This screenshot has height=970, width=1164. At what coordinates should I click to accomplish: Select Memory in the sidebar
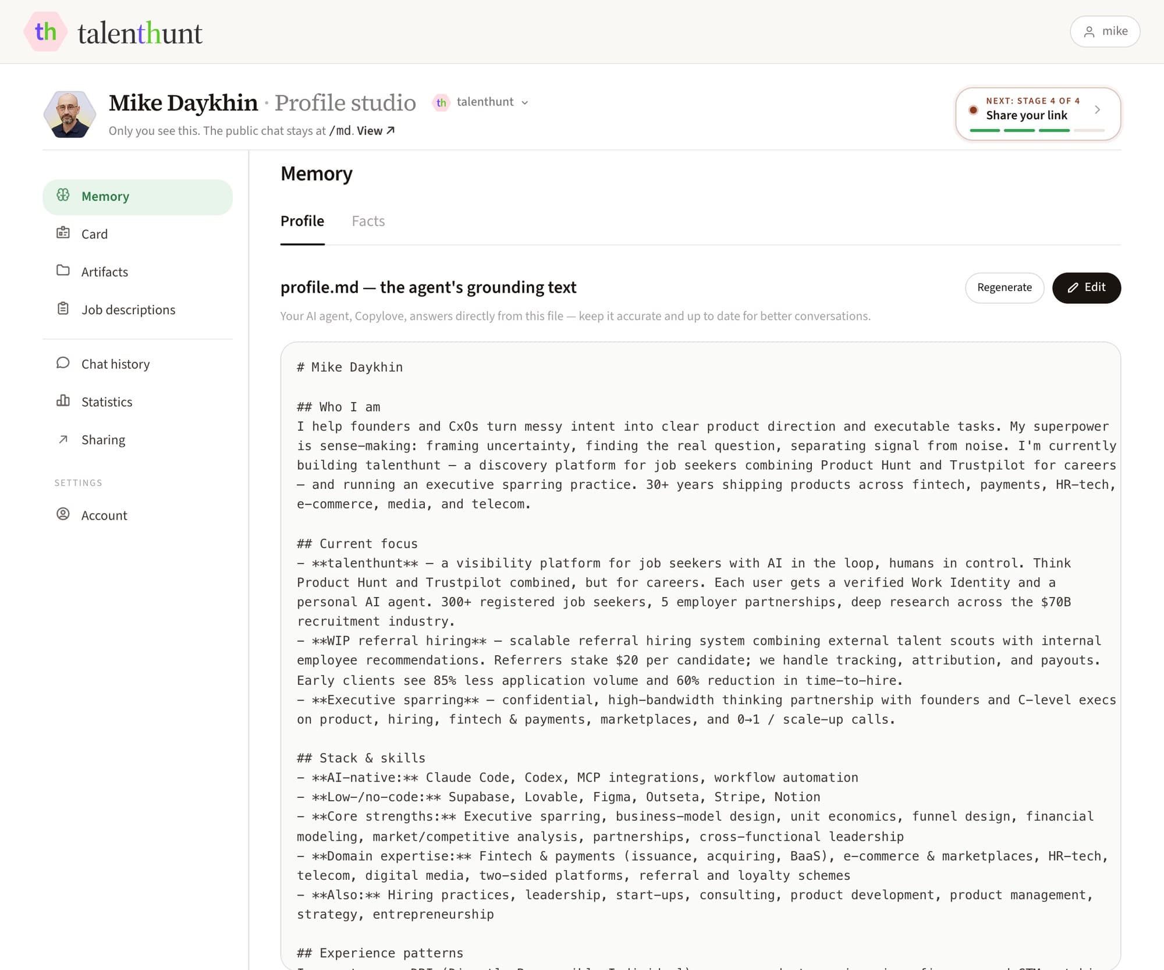pyautogui.click(x=137, y=197)
